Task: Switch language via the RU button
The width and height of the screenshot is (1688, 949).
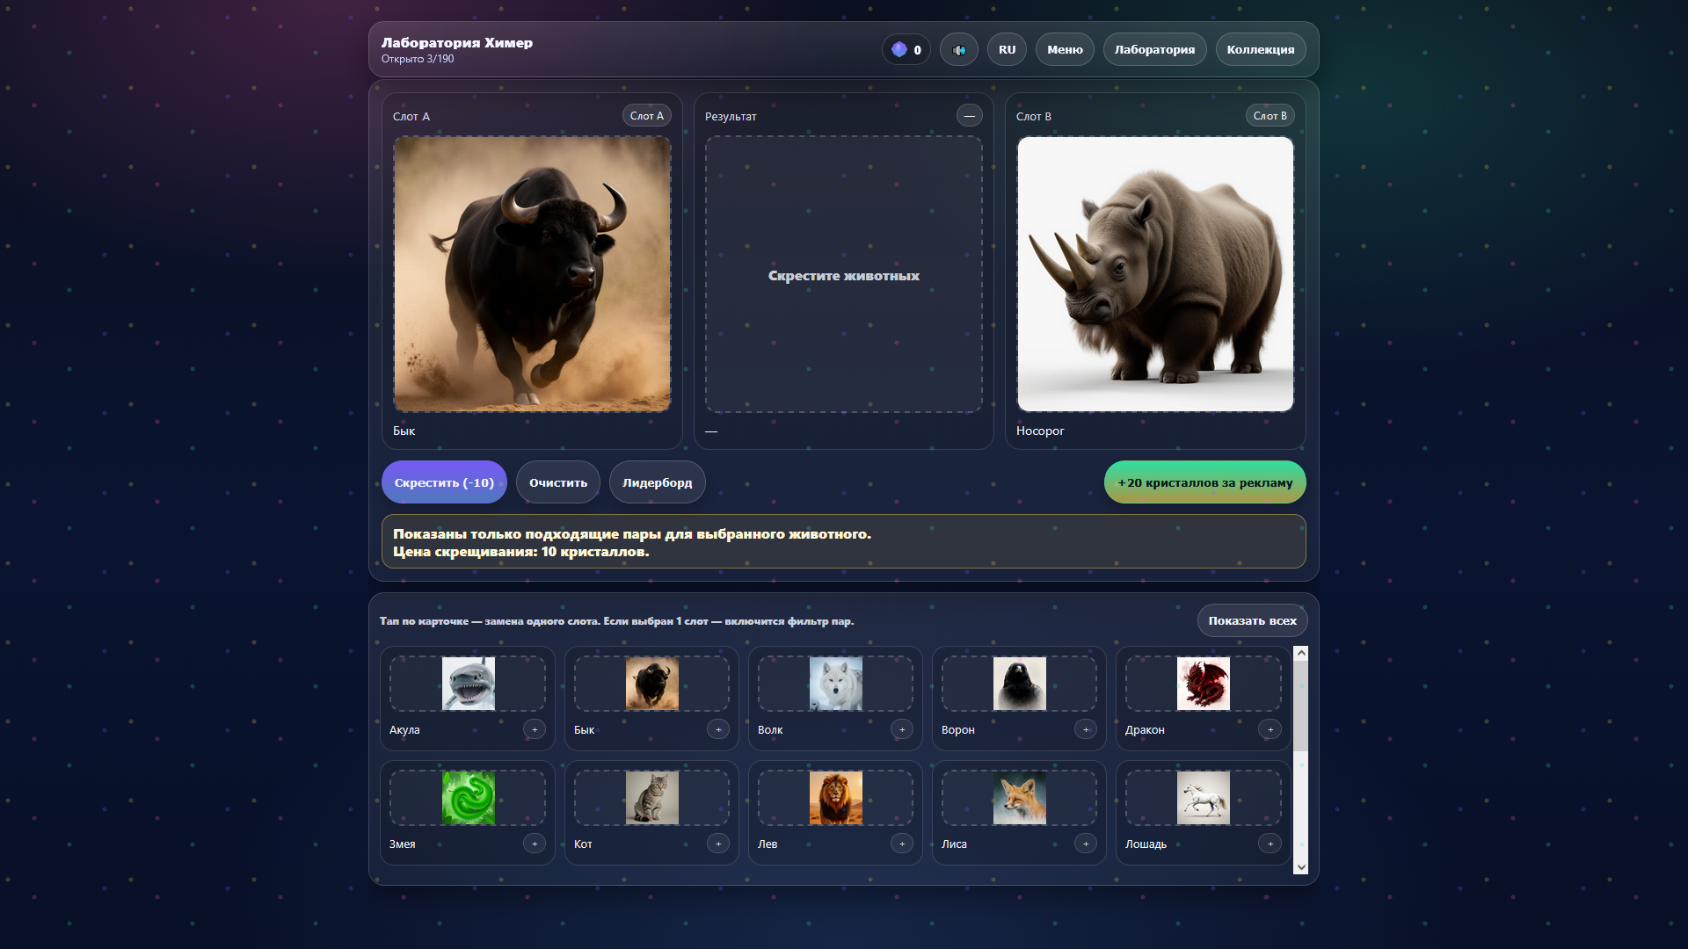Action: coord(1007,49)
